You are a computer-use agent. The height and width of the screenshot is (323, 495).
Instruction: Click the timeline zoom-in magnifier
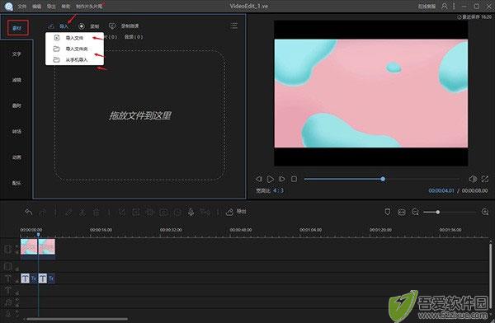coord(485,212)
